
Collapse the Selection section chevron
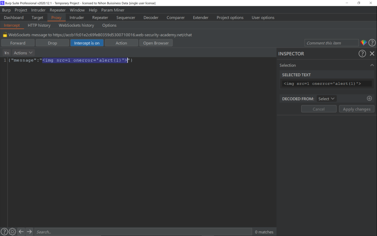372,65
